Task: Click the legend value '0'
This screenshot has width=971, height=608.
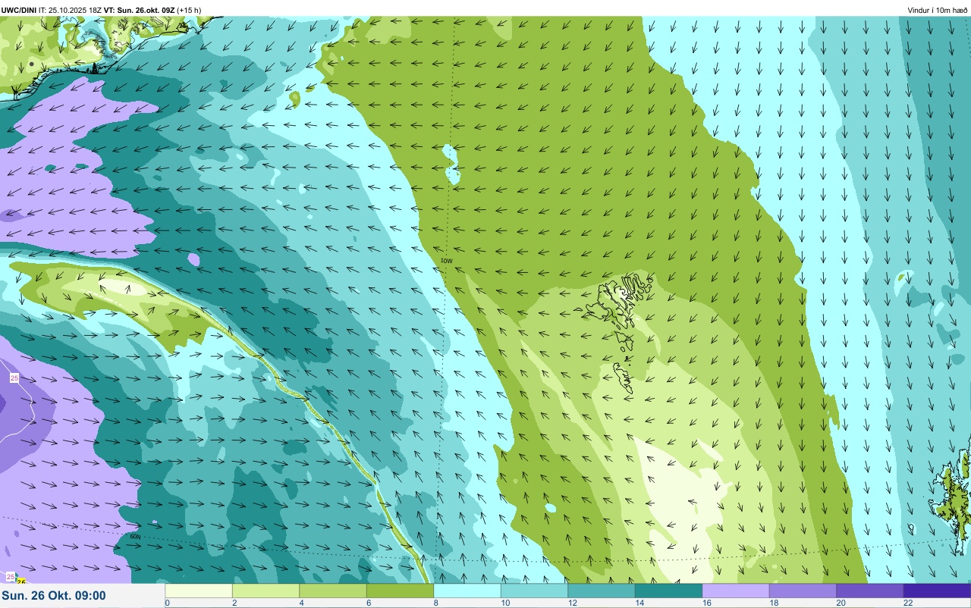Action: pos(167,603)
